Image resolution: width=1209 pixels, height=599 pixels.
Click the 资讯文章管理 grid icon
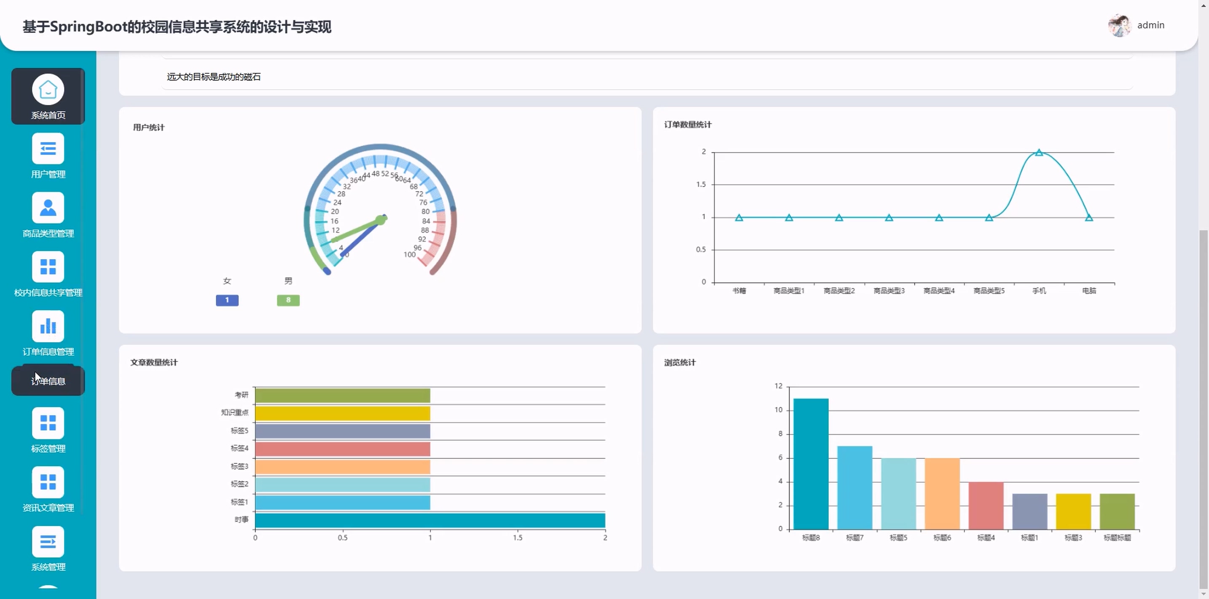48,482
